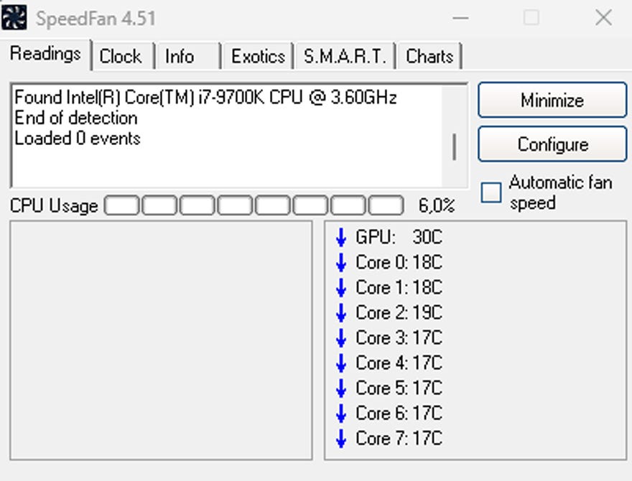Click the down arrow beside Core 2

click(x=341, y=312)
